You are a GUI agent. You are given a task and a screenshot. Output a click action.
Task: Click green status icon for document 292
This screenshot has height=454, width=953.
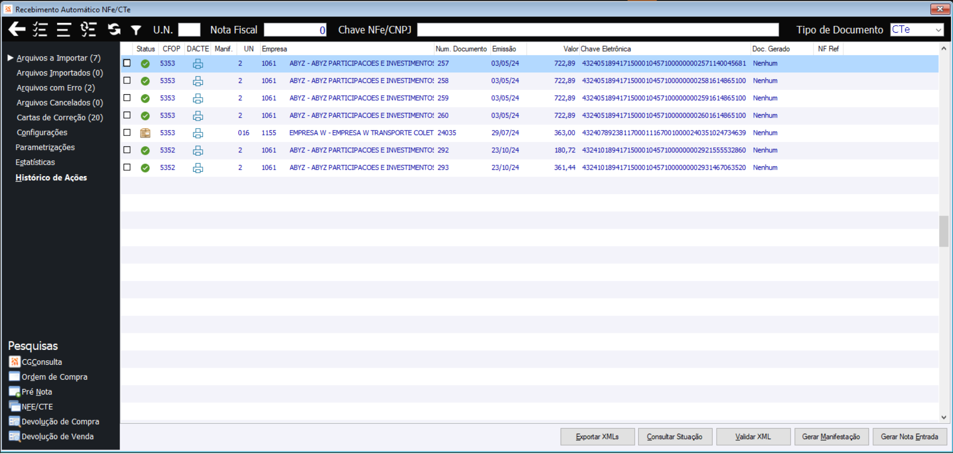click(x=145, y=150)
